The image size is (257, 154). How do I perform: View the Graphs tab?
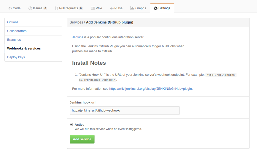coord(138,8)
